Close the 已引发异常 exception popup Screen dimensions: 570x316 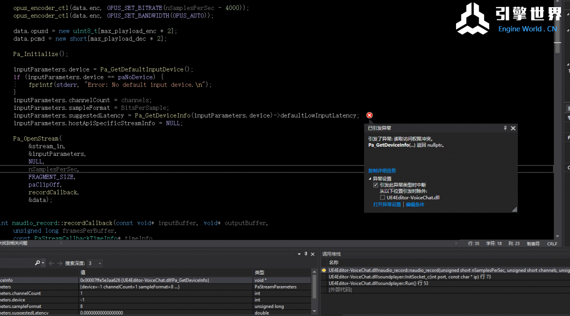(513, 128)
